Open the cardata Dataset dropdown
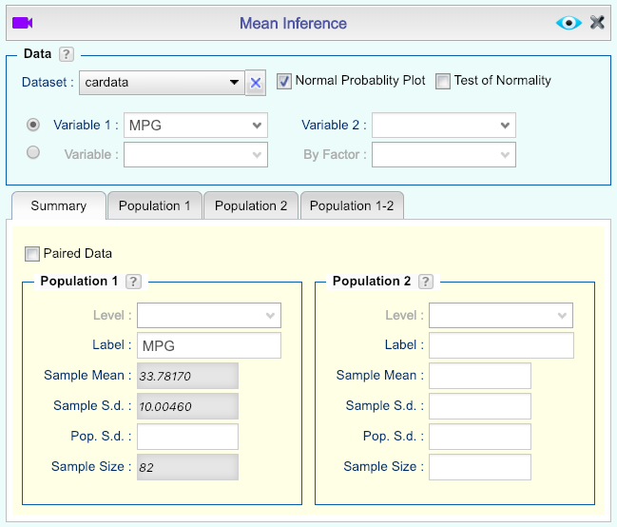This screenshot has height=527, width=617. 161,83
